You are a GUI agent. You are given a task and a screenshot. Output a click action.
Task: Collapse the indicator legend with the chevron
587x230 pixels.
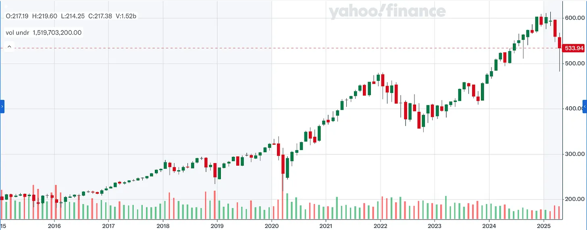tap(9, 47)
